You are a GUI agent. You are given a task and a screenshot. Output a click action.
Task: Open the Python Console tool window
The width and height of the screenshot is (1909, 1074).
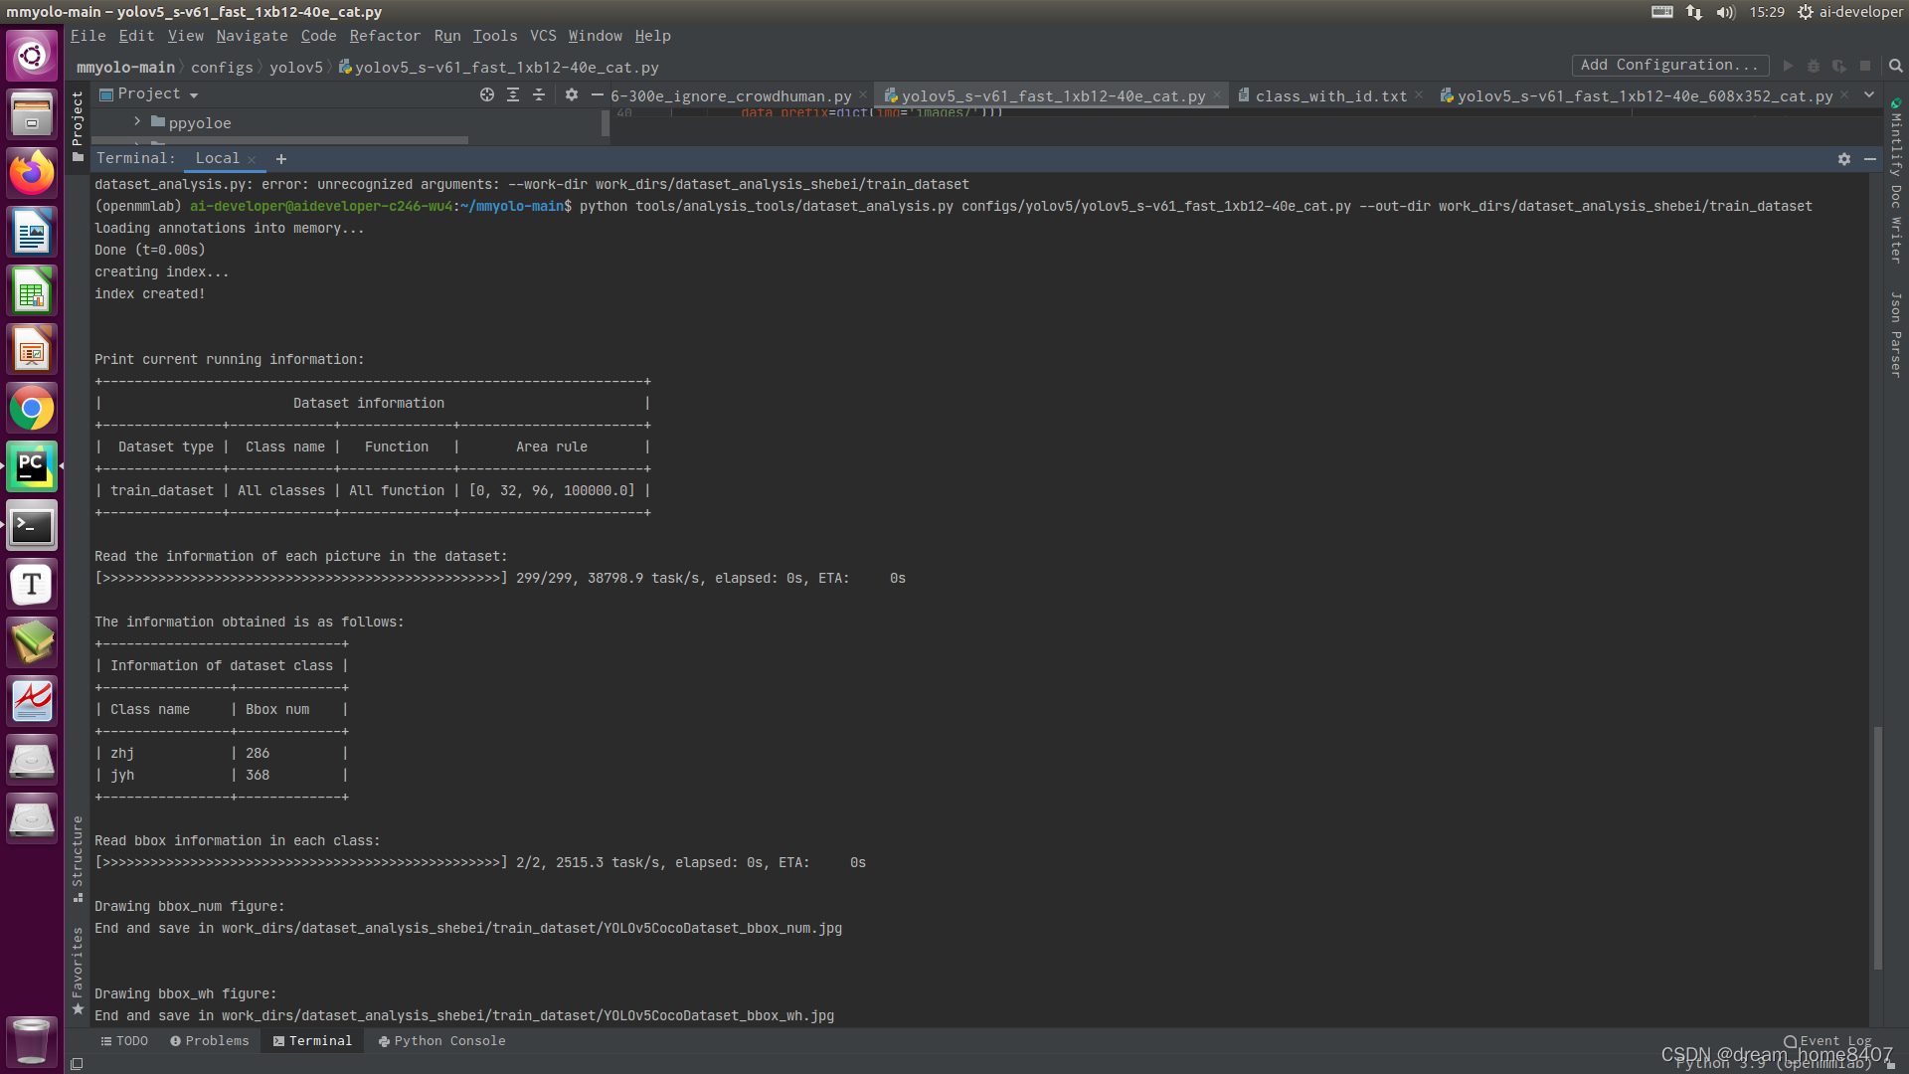(441, 1040)
